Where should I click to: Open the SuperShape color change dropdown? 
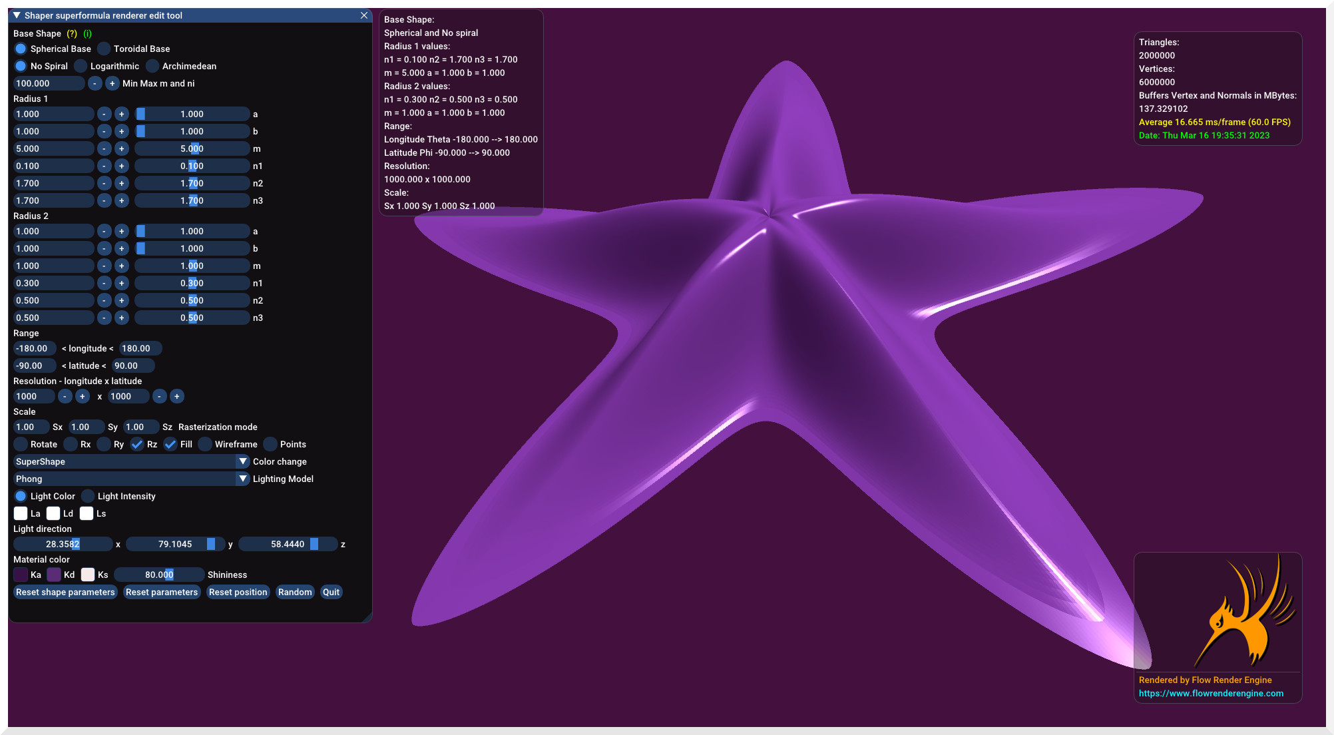tap(131, 461)
